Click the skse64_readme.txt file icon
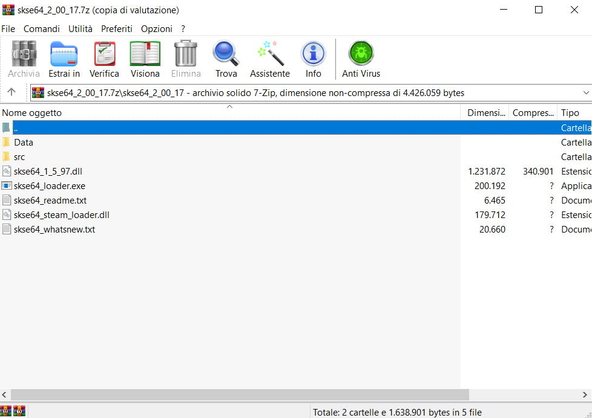This screenshot has height=418, width=592. tap(7, 200)
